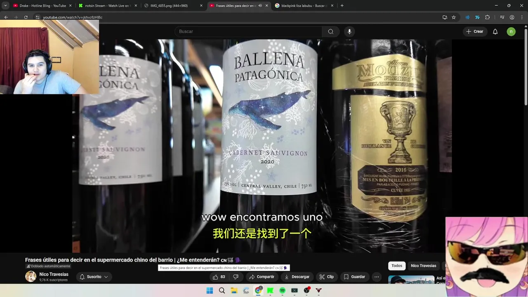
Task: Open Windows taskbar search
Action: click(222, 290)
